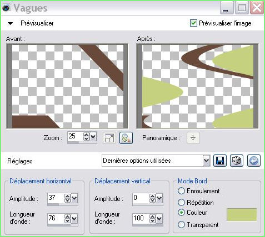This screenshot has width=265, height=237.
Task: Click the reset to default arrow icon
Action: [254, 161]
